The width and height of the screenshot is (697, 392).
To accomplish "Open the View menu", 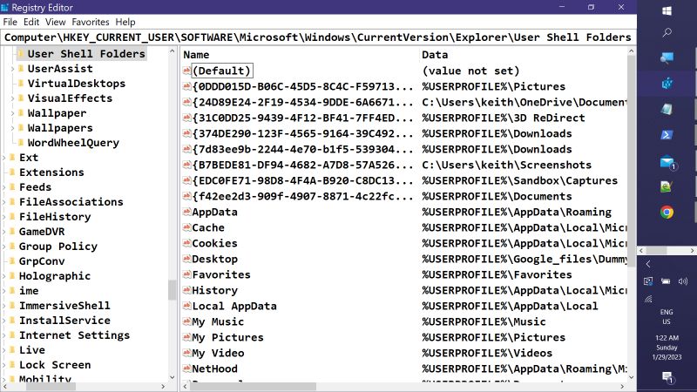I will point(55,22).
